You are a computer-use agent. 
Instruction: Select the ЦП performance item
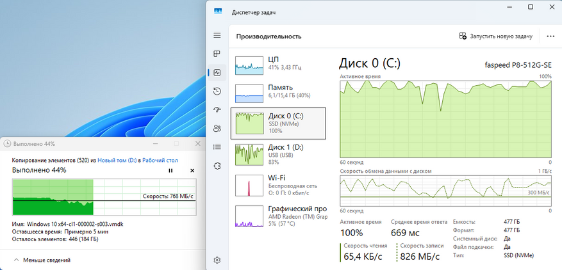(x=279, y=65)
